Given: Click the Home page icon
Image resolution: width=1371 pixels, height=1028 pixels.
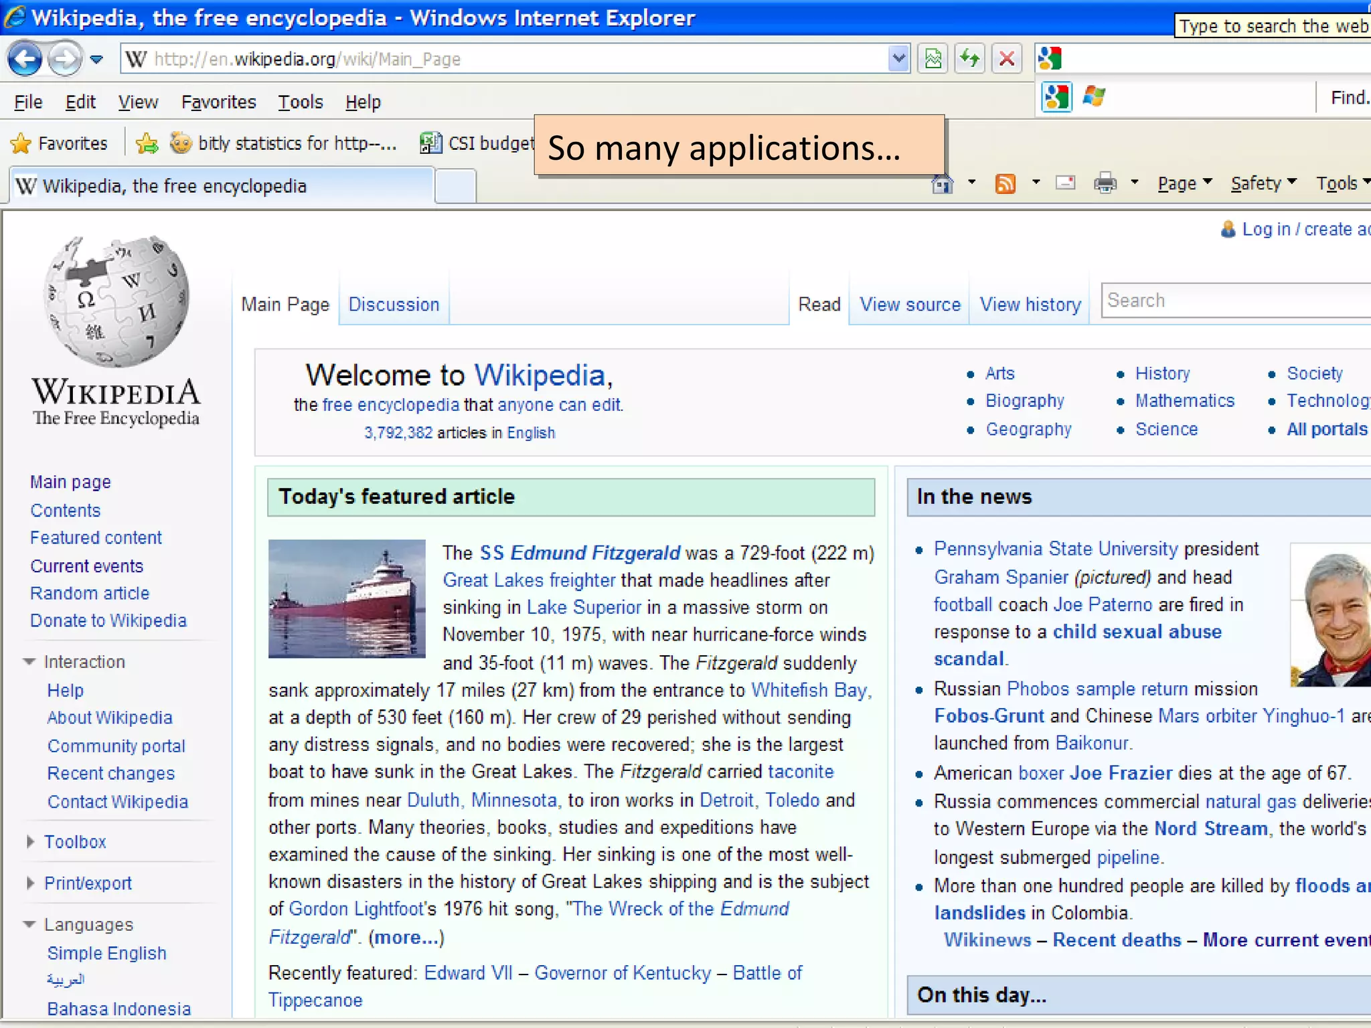Looking at the screenshot, I should coord(943,183).
